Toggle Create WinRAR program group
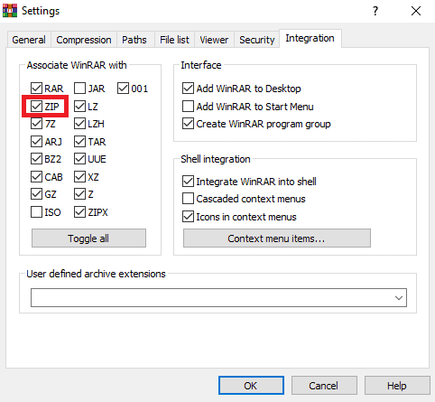The height and width of the screenshot is (402, 435). (x=188, y=124)
